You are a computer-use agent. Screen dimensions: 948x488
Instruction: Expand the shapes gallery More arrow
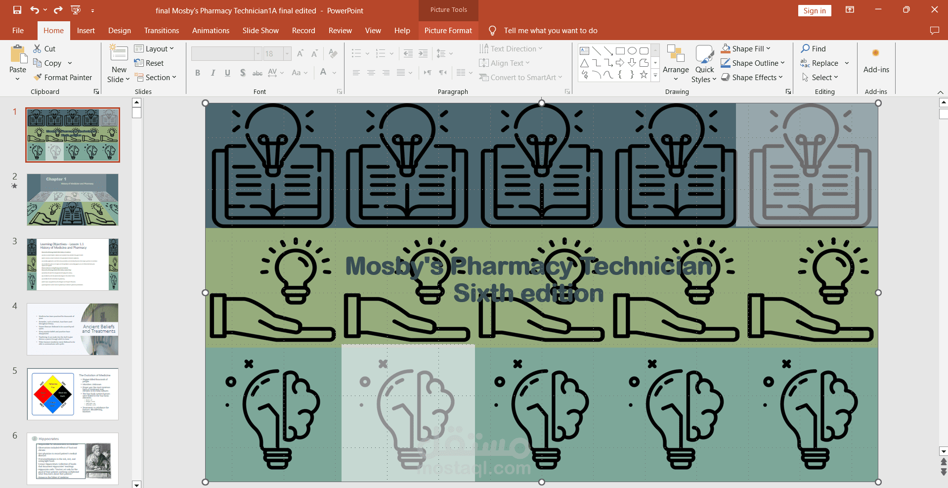(x=655, y=75)
